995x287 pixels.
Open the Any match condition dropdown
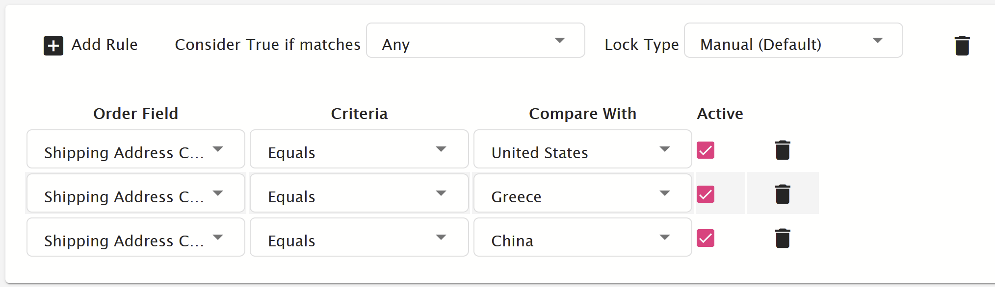coord(475,40)
